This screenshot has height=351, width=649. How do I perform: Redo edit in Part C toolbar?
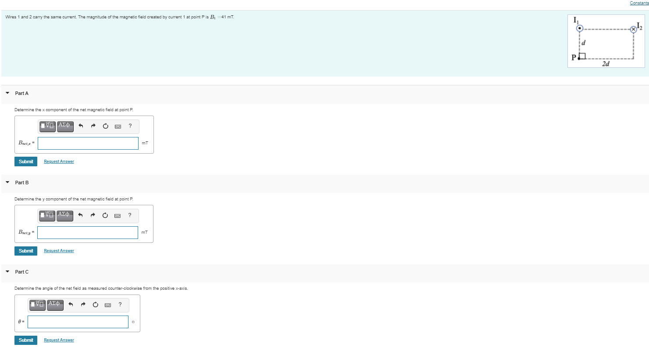click(83, 304)
